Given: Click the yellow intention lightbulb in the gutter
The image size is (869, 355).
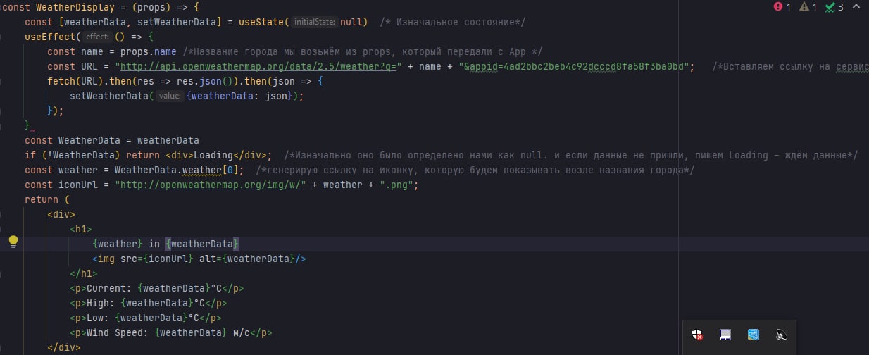Looking at the screenshot, I should (13, 242).
